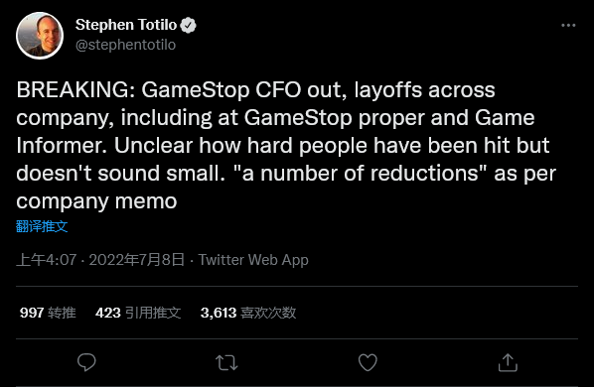
Task: Click 翻译推文 to translate the tweet
Action: tap(42, 226)
